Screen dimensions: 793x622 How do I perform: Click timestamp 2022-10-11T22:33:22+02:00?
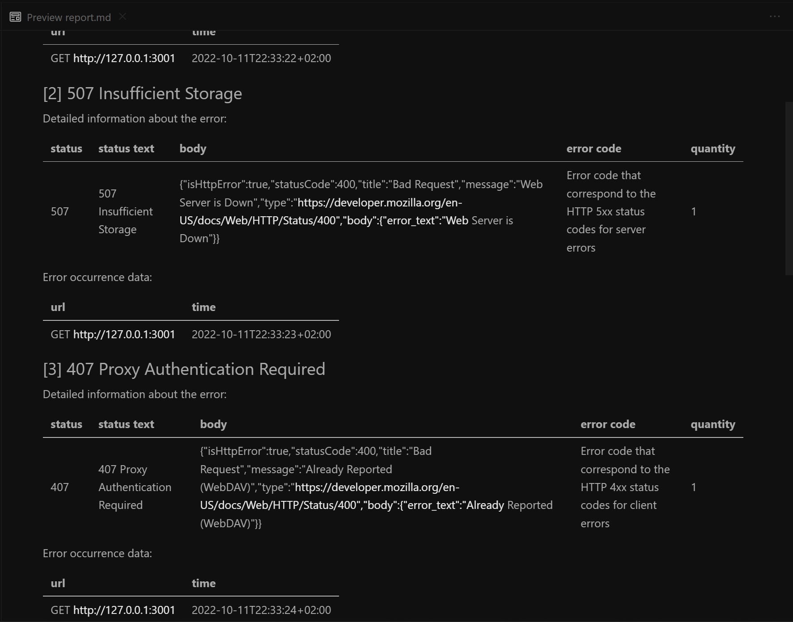261,59
